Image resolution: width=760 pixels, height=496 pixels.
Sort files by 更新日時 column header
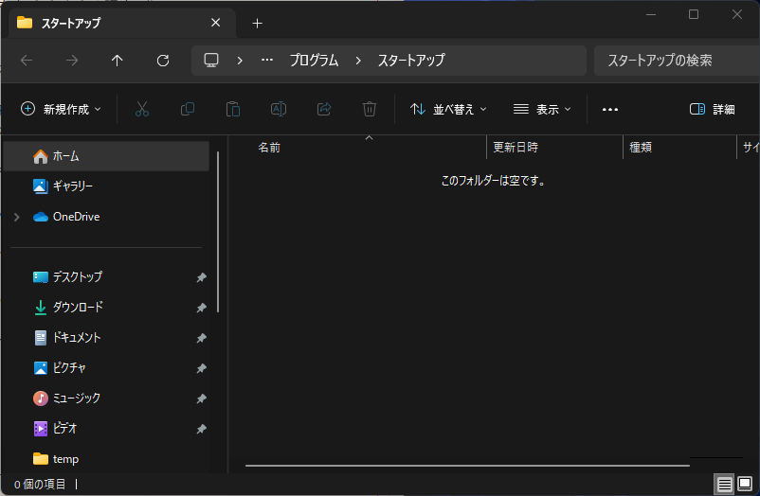coord(516,148)
